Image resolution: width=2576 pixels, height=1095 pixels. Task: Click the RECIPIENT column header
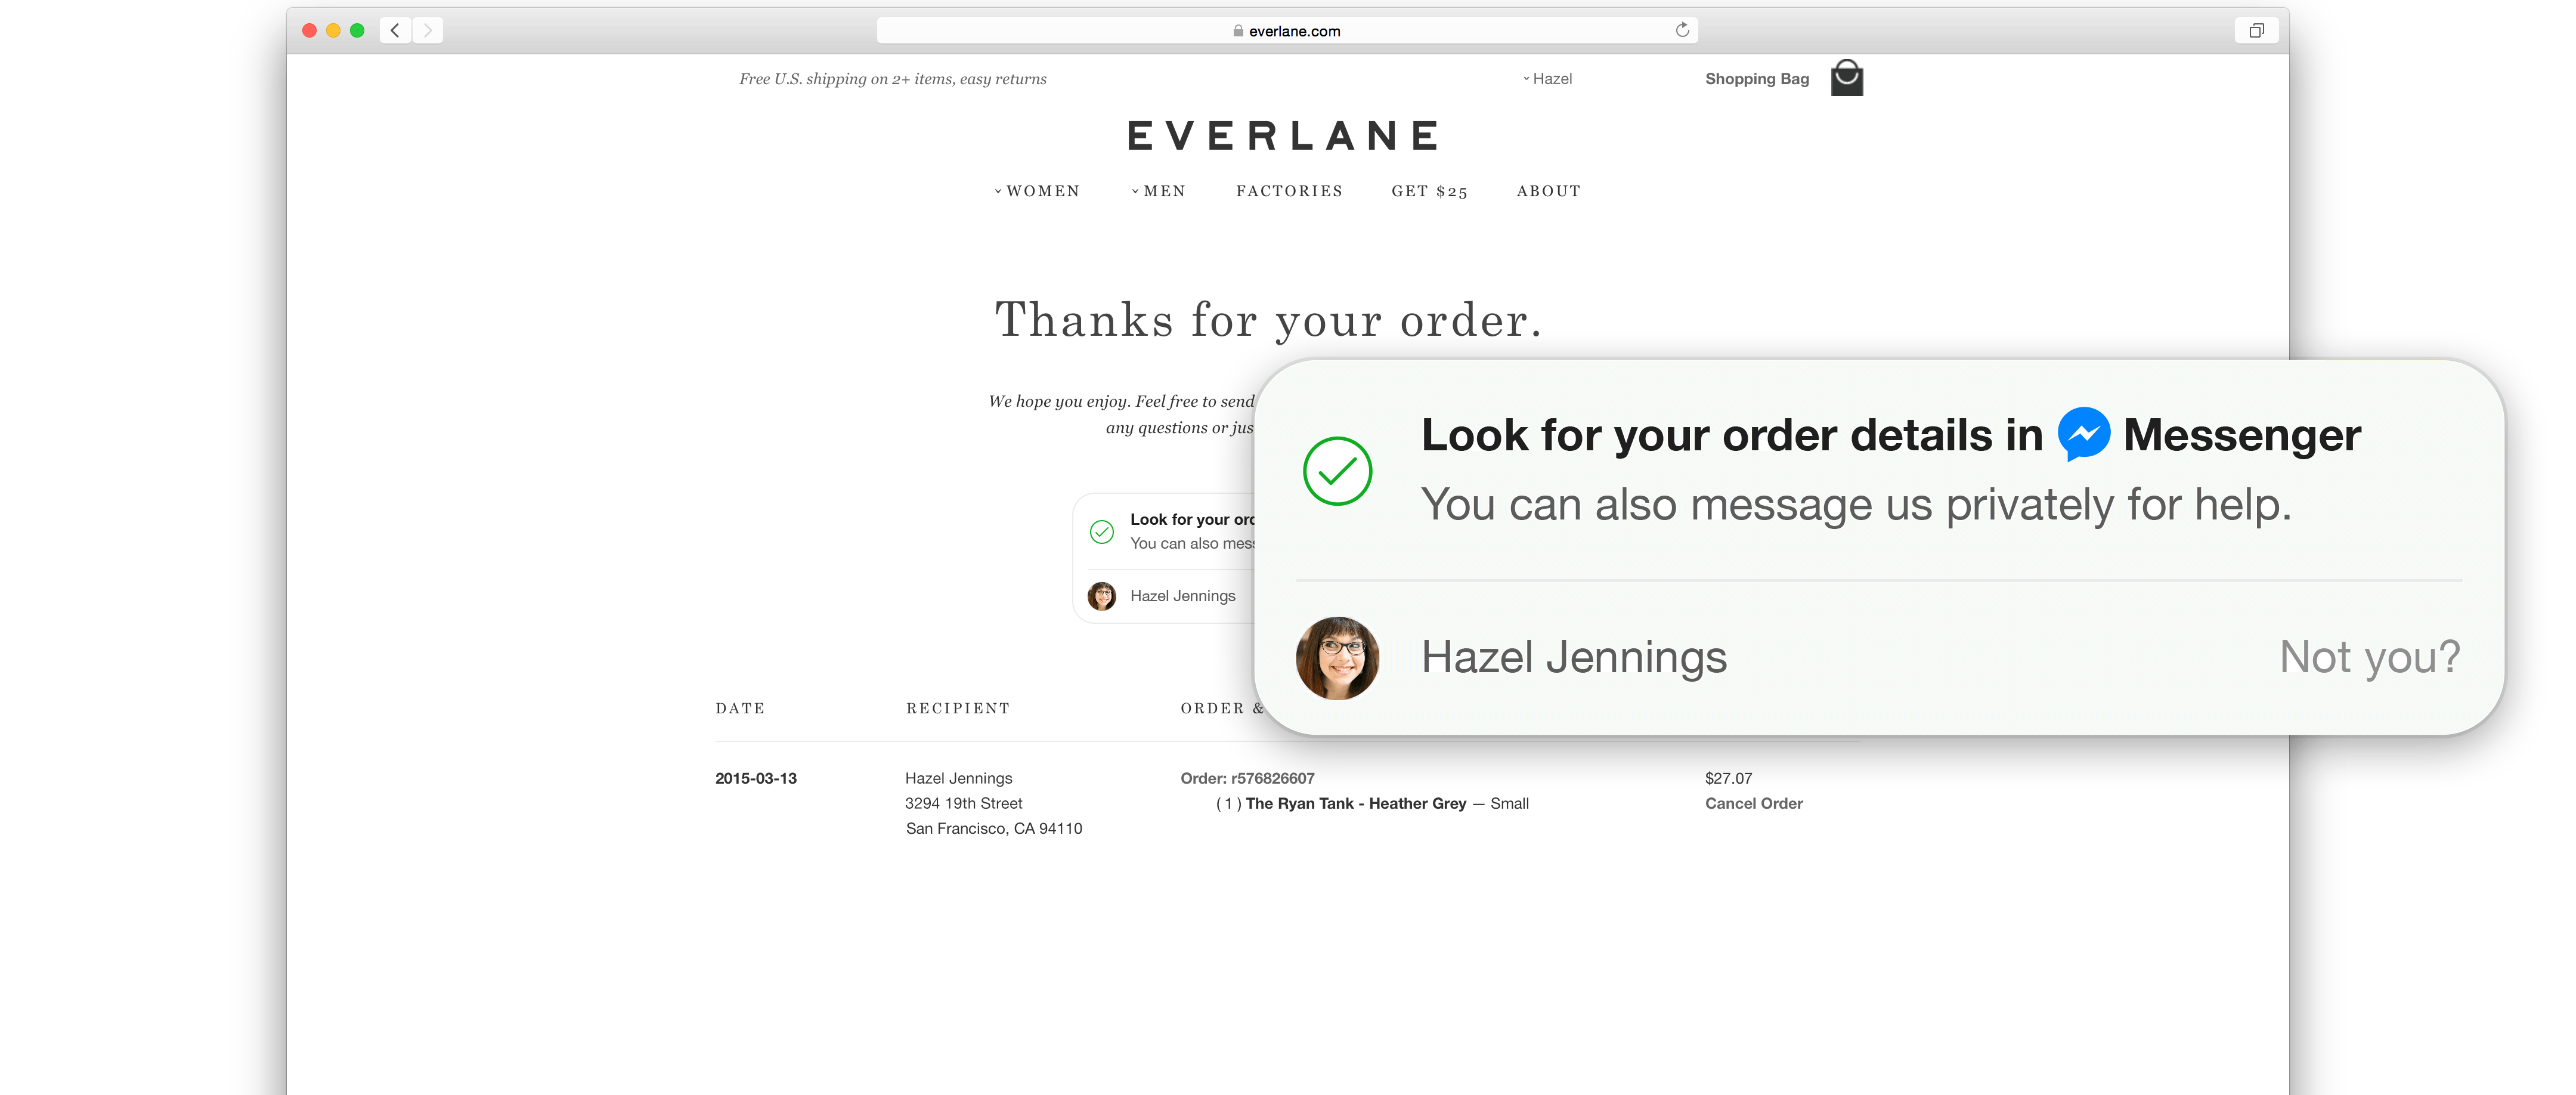pos(958,708)
